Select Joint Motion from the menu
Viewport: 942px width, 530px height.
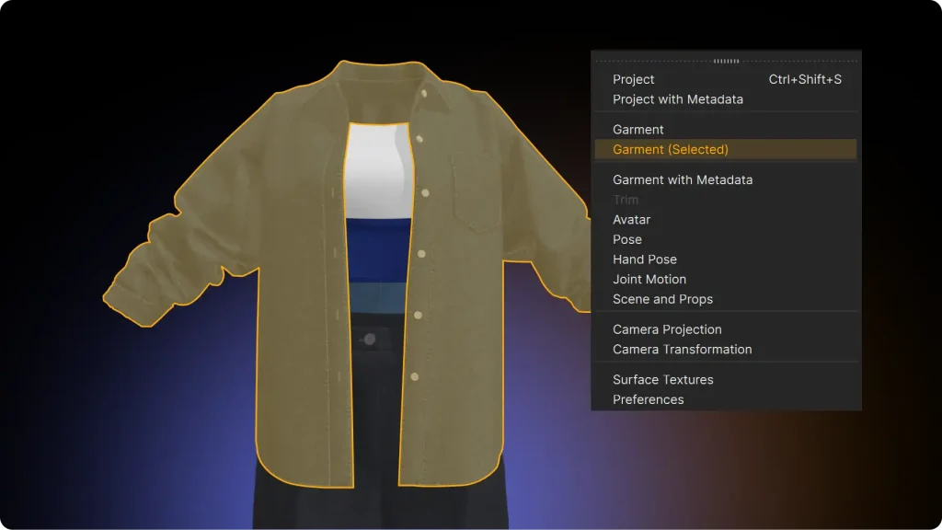(649, 280)
